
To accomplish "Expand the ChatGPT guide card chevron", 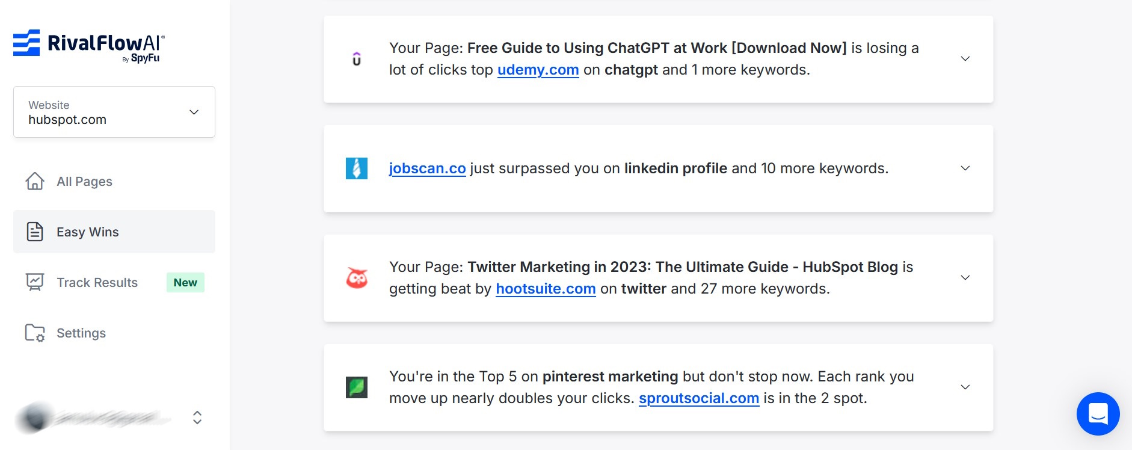I will [x=965, y=59].
